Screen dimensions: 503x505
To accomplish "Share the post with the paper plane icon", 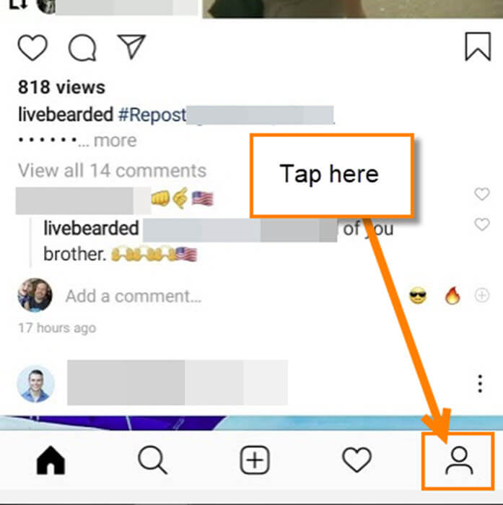I will pos(131,46).
